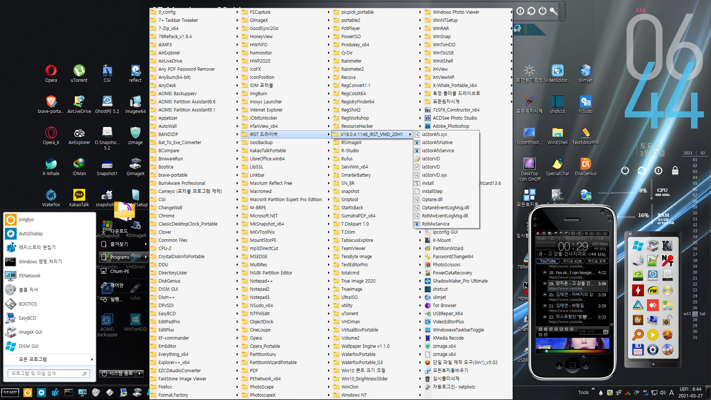Open brave-portable desktop shortcut
Image resolution: width=711 pixels, height=400 pixels.
[x=51, y=104]
